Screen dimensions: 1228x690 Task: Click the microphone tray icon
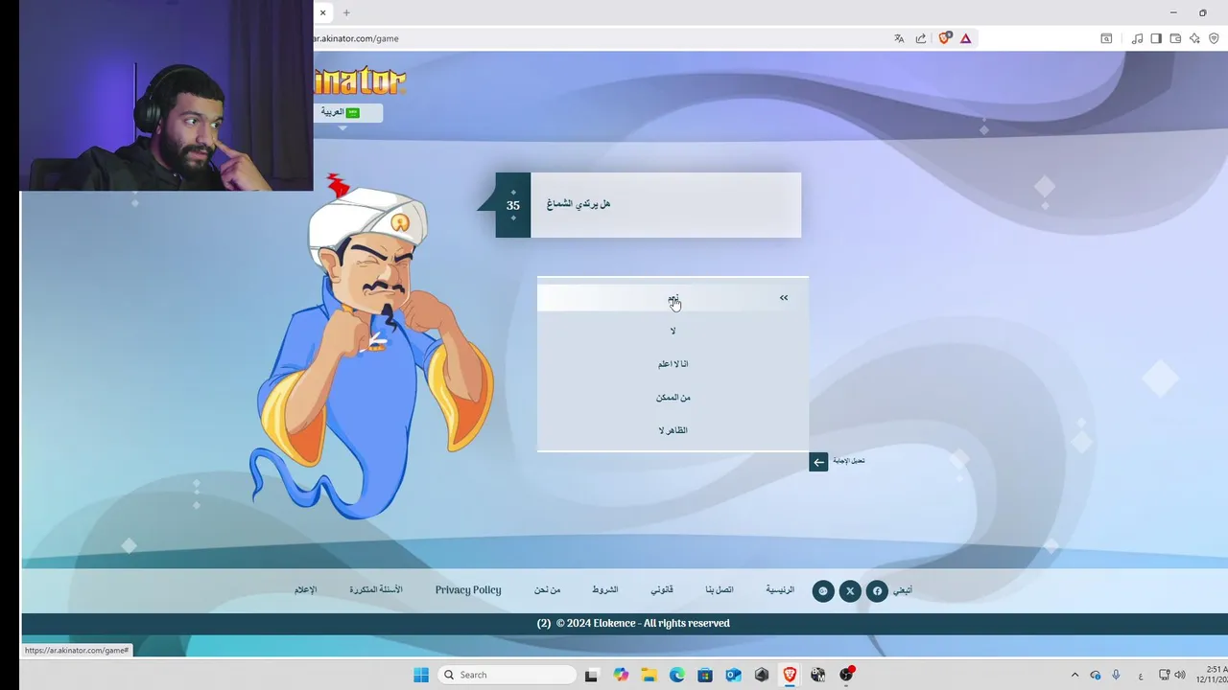(x=1116, y=675)
